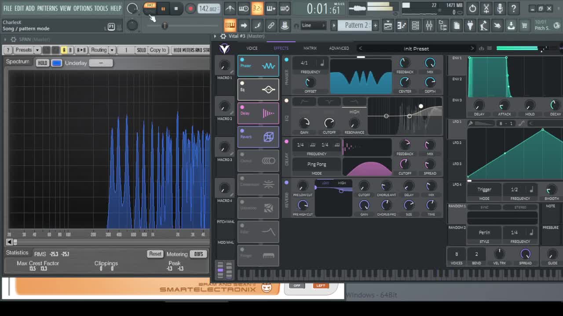
Task: Toggle the Delay effect power dot in effects list
Action: click(242, 107)
